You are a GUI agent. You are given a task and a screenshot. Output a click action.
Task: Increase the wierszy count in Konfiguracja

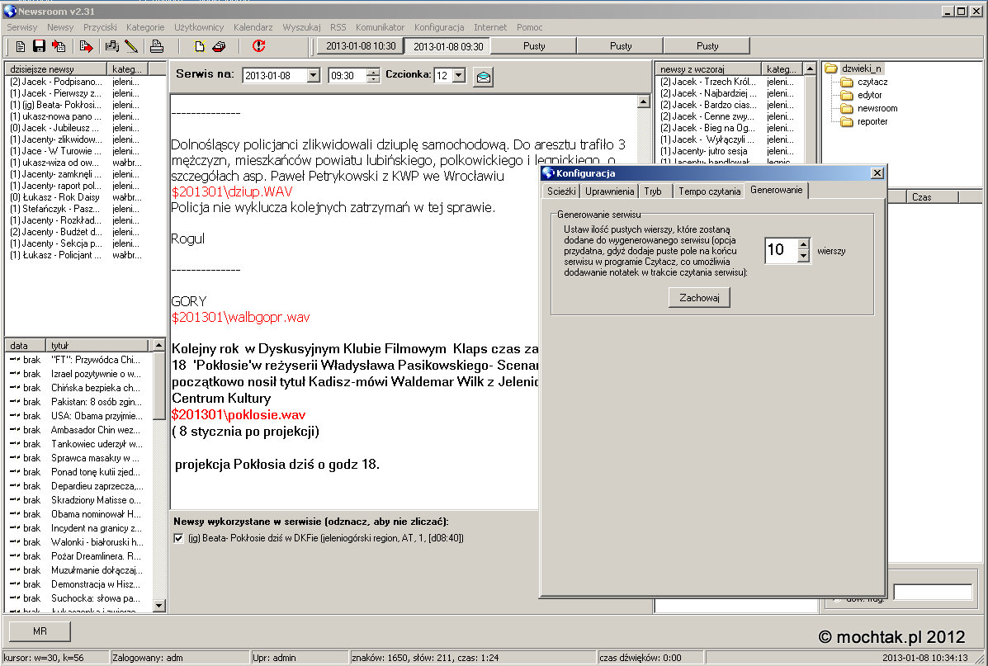(x=803, y=245)
